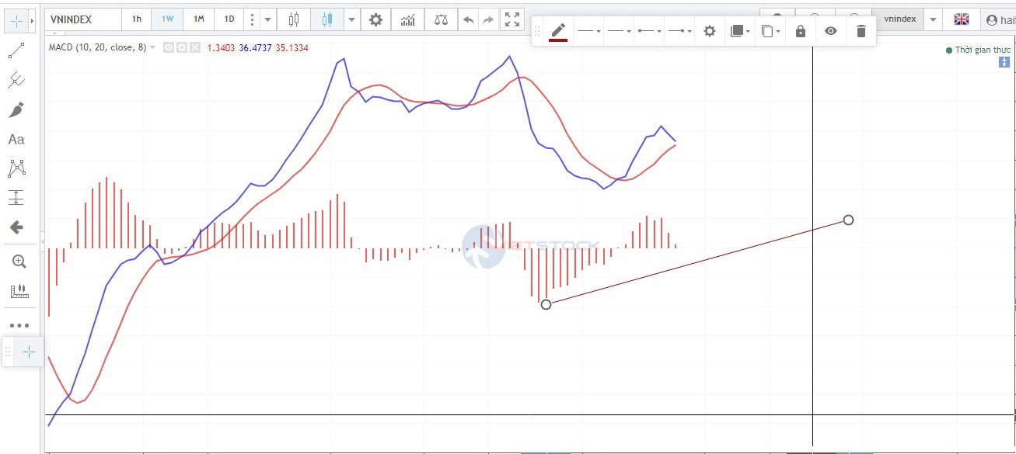1016x454 pixels.
Task: Delete the selected trend line
Action: pos(861,31)
